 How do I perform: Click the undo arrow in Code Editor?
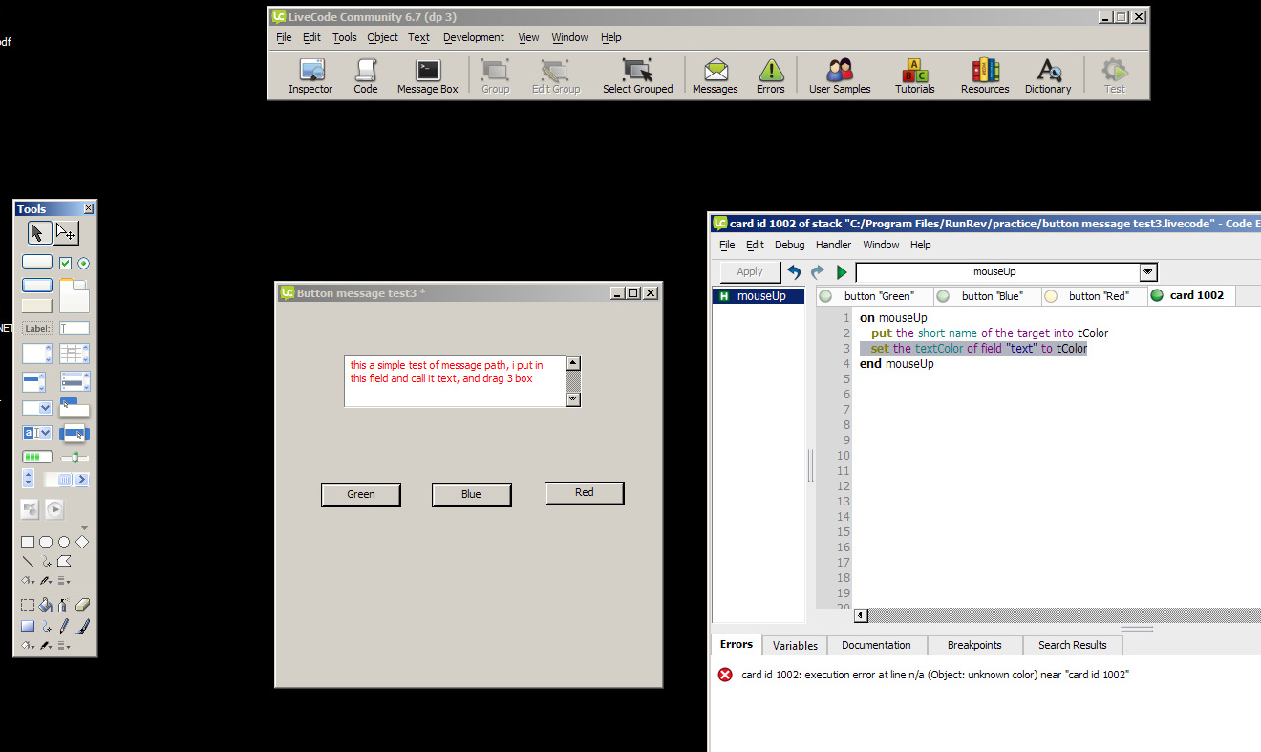794,272
